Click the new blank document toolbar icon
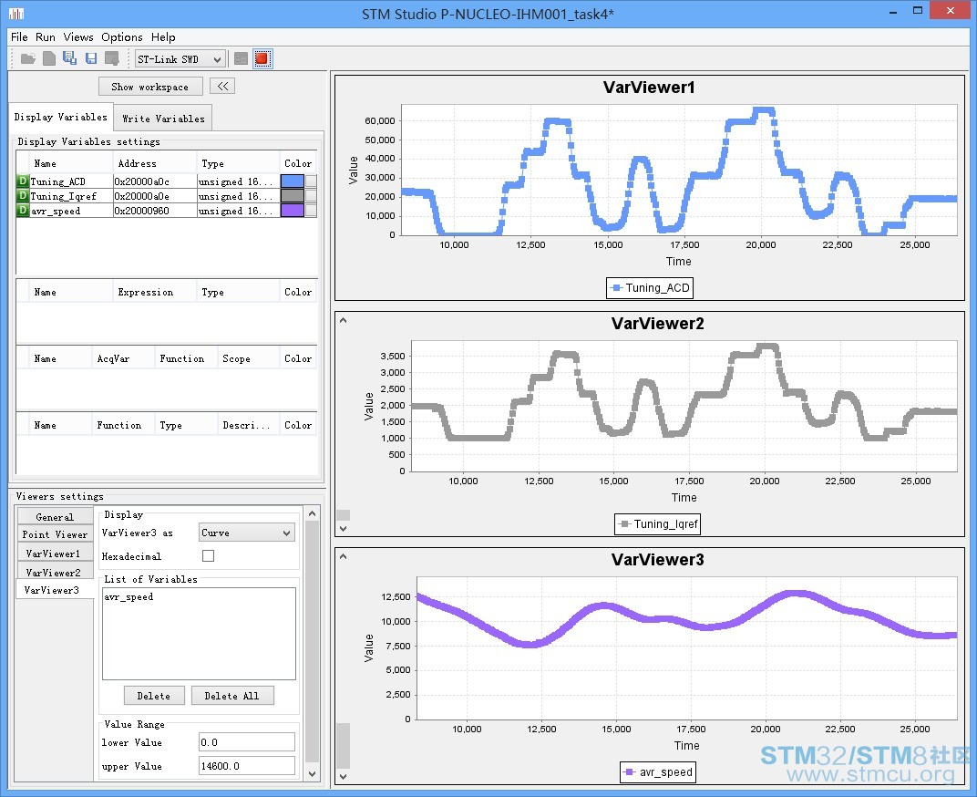The height and width of the screenshot is (797, 977). 49,58
